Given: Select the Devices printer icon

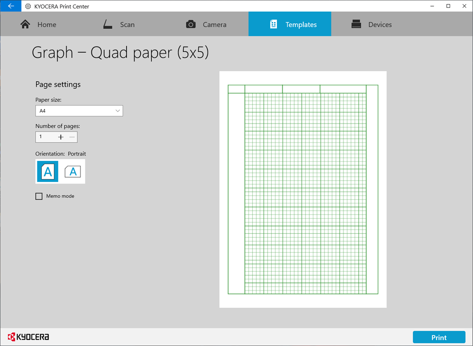Looking at the screenshot, I should [357, 24].
